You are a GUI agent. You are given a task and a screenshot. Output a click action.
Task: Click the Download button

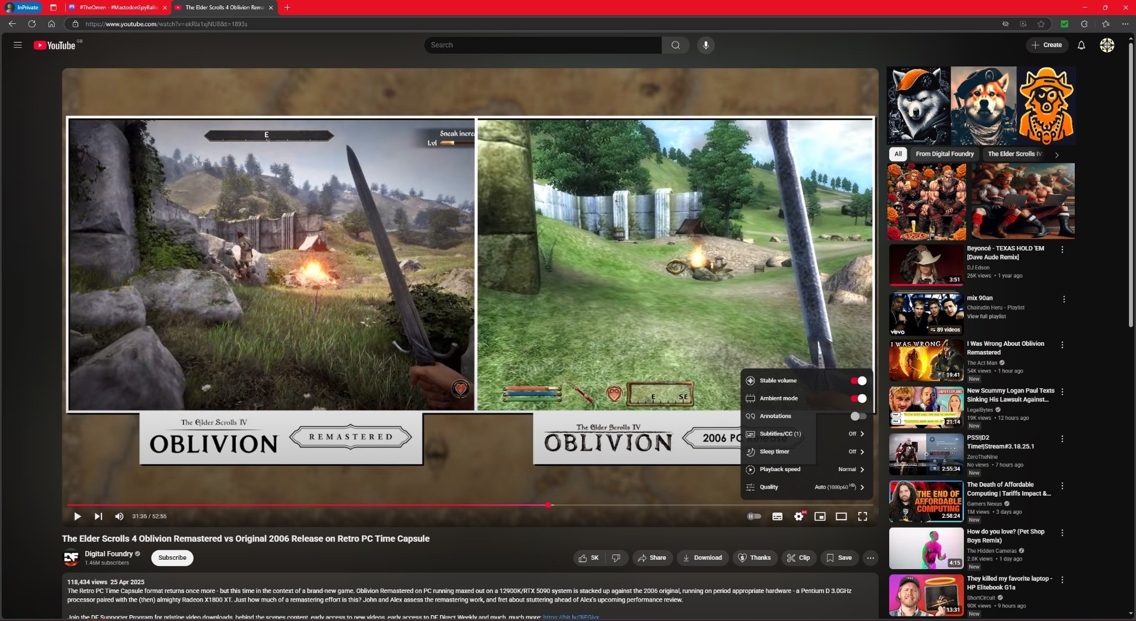click(x=702, y=558)
